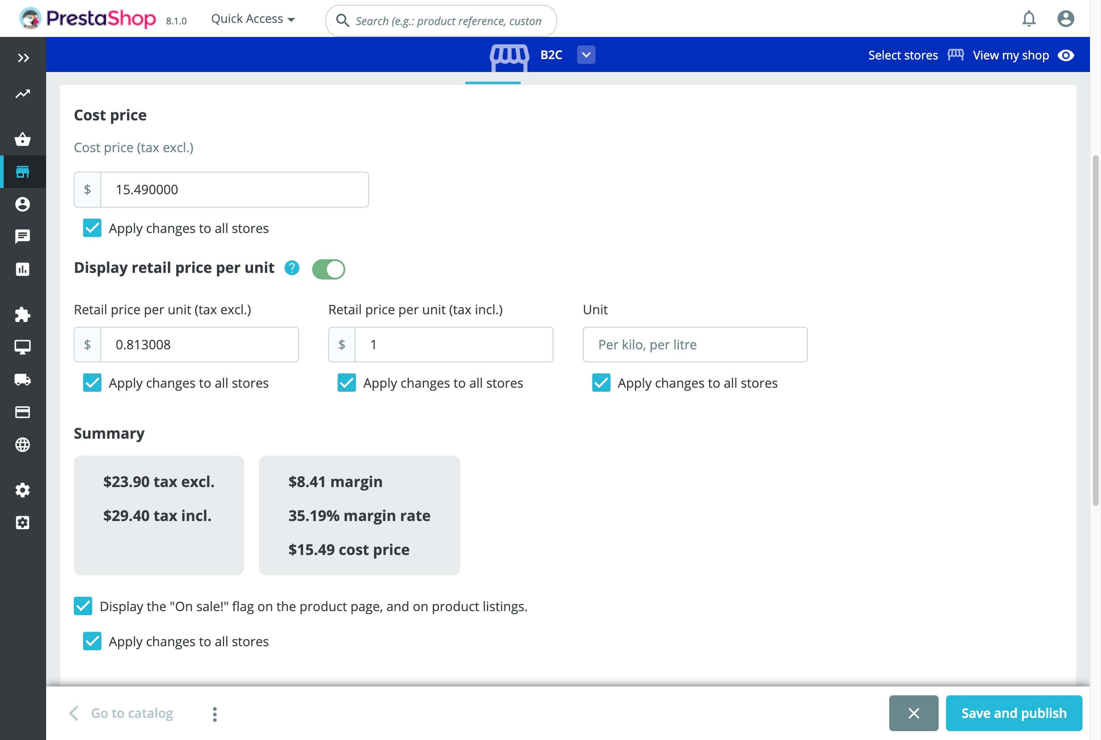This screenshot has width=1101, height=740.
Task: Open Modules puzzle piece icon
Action: pyautogui.click(x=23, y=315)
